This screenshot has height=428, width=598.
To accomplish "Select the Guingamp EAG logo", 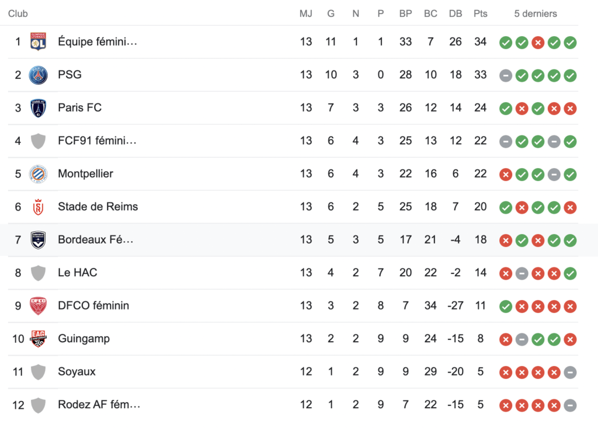I will tap(38, 339).
